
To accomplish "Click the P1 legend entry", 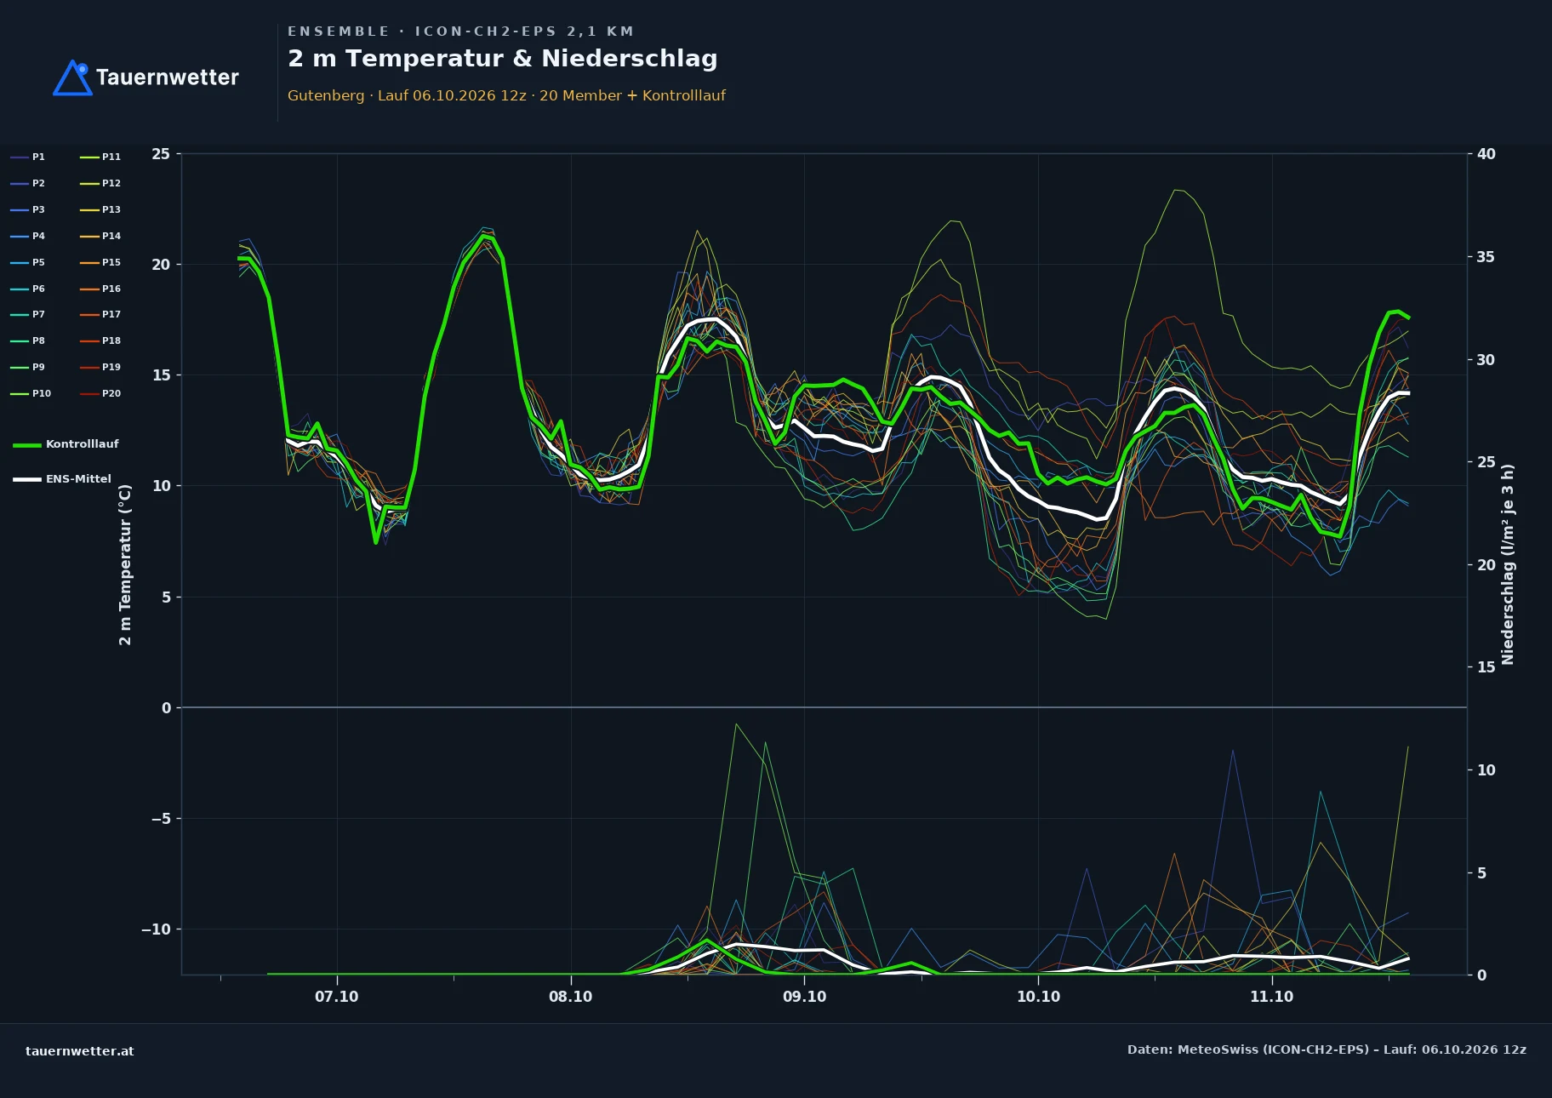I will pos(28,157).
